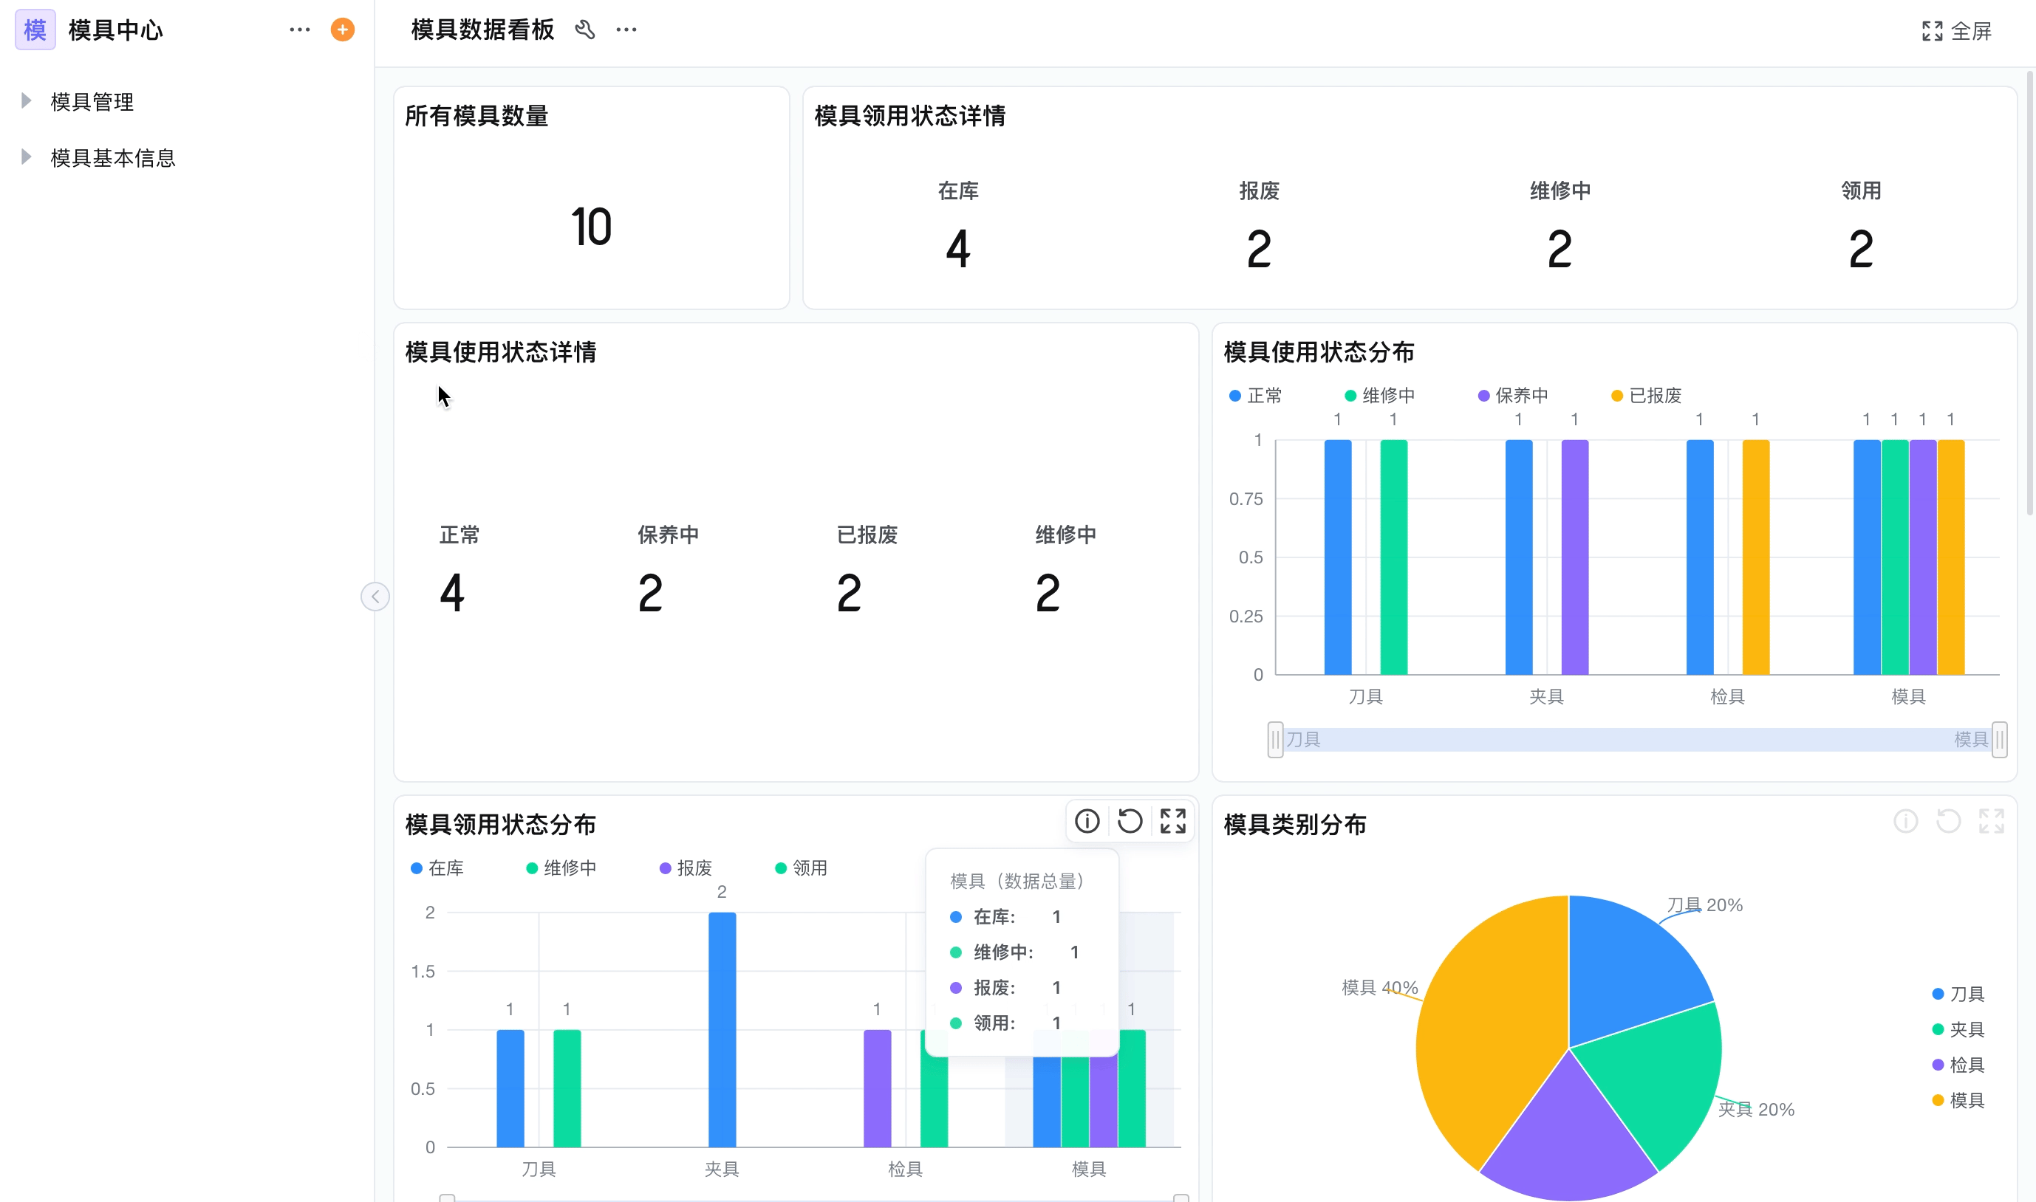Click the 模具数据看板 title
Viewport: 2036px width, 1202px height.
tap(483, 30)
